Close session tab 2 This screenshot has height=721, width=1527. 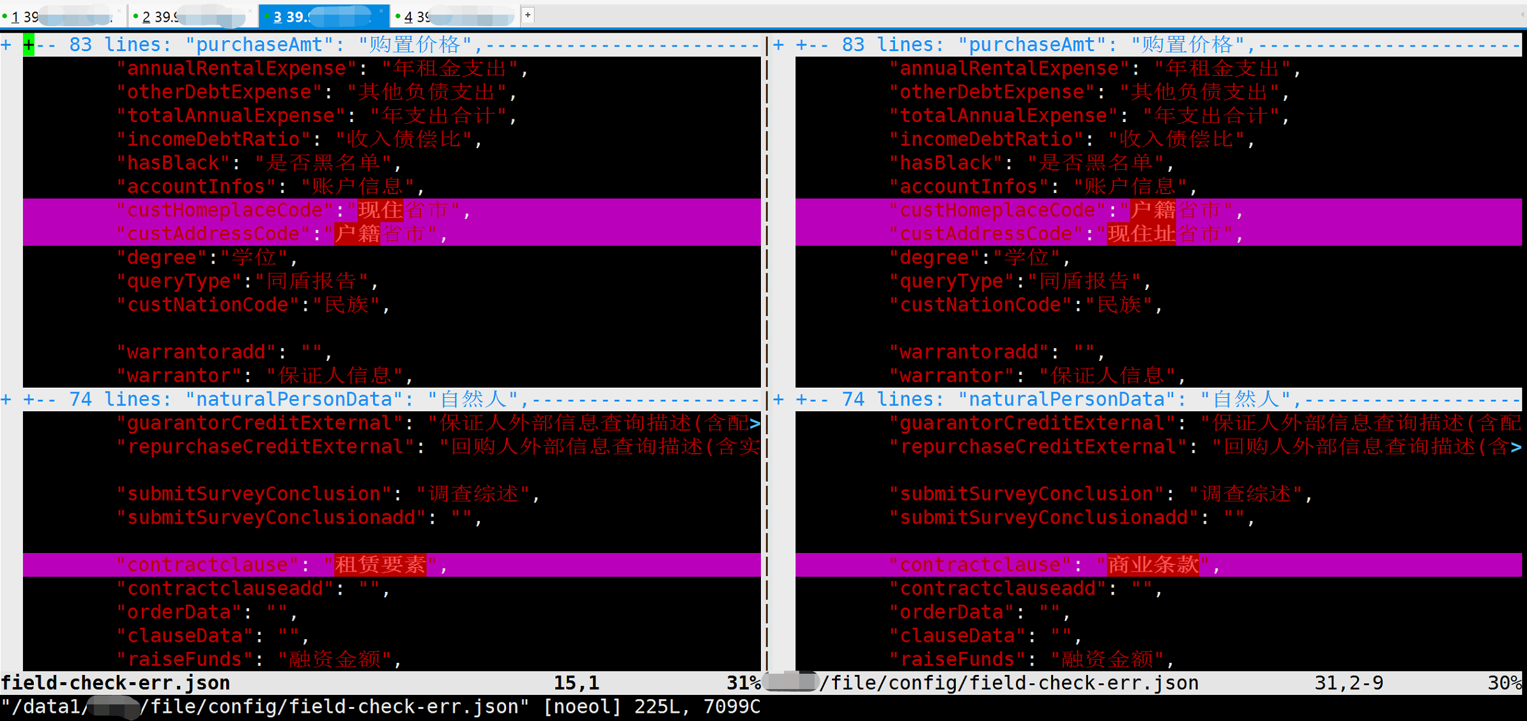pos(250,11)
